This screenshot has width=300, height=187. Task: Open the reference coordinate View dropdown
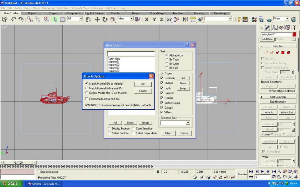(131, 19)
